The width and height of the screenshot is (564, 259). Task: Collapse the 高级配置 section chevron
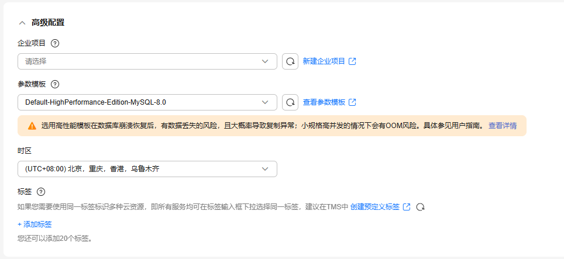(22, 23)
